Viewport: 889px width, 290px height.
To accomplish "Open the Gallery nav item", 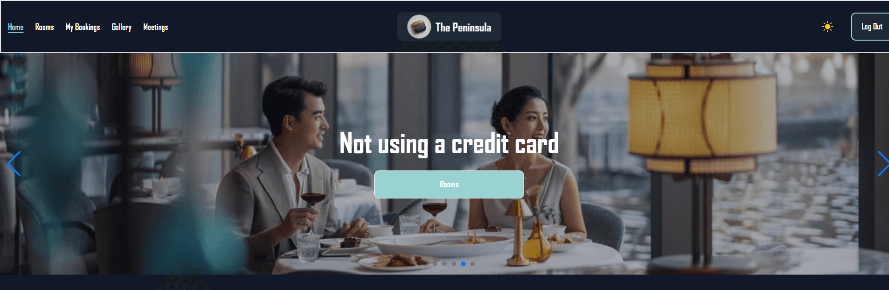I will pyautogui.click(x=122, y=27).
